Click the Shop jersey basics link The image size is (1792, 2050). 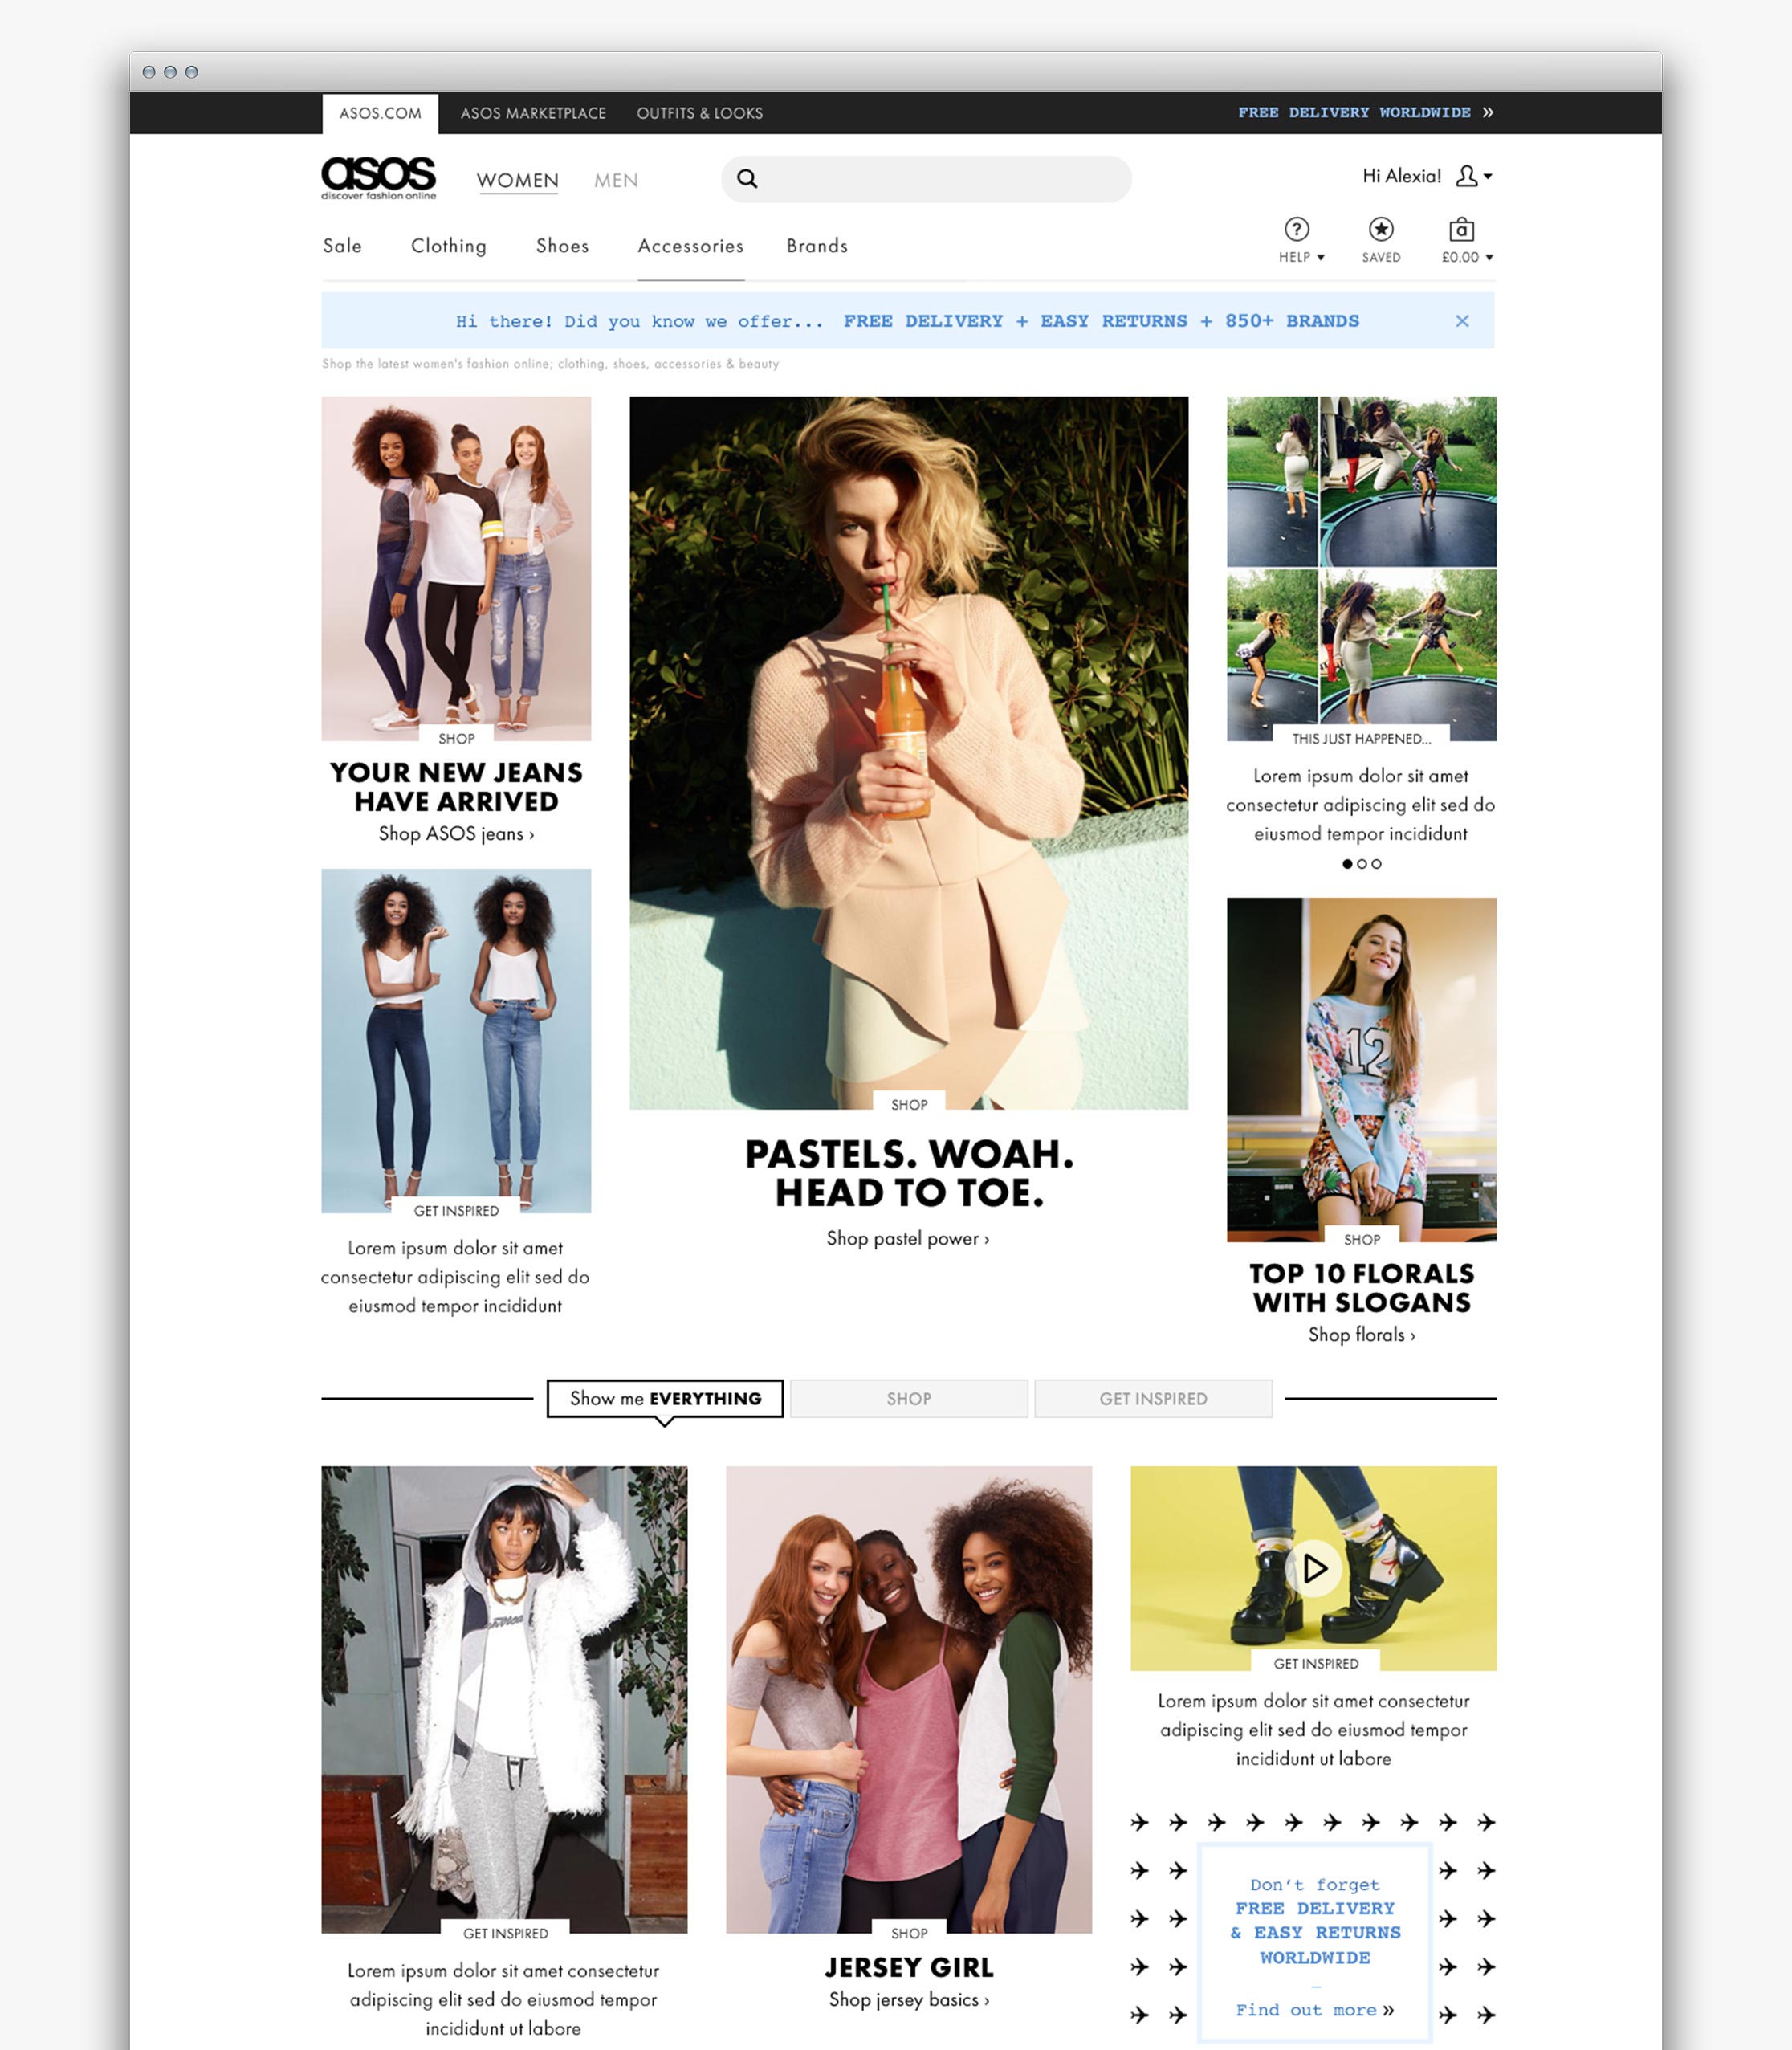pos(909,2000)
